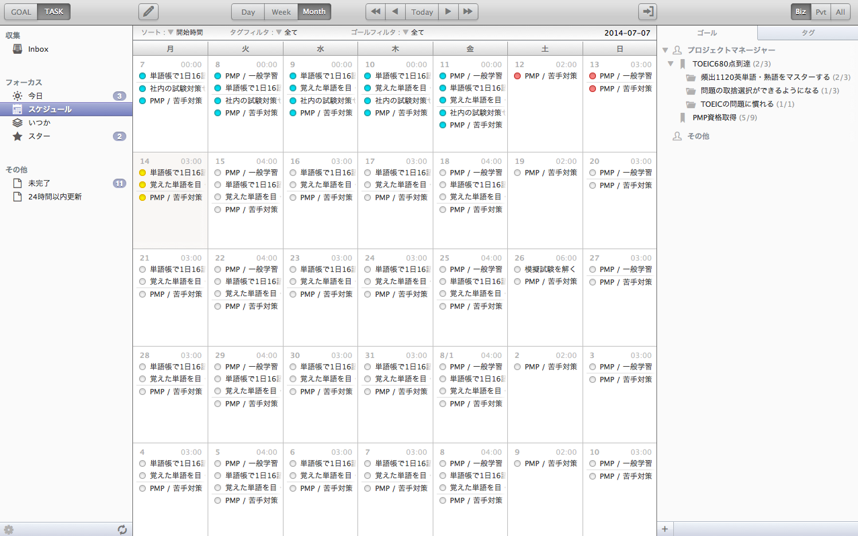Select スケジュール in the sidebar

(66, 109)
